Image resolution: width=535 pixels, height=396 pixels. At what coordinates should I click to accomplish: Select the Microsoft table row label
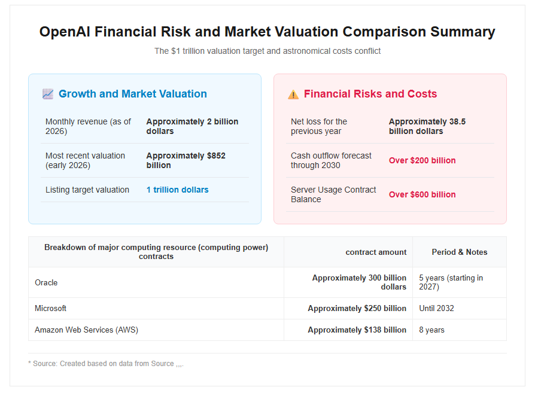click(50, 308)
